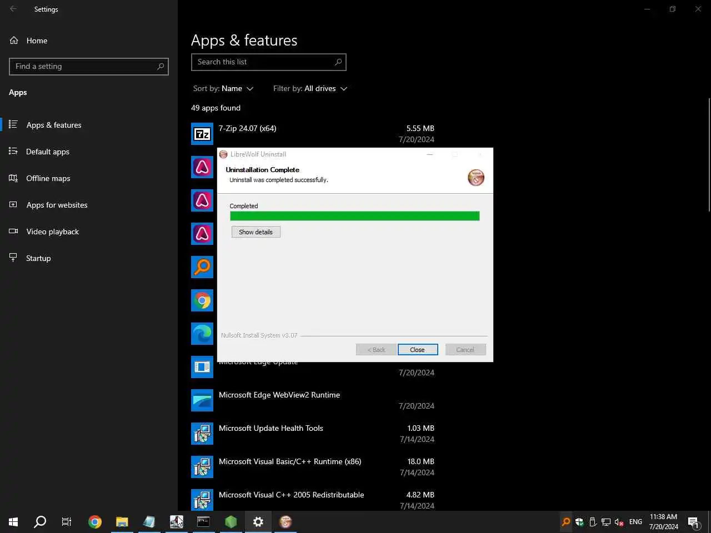This screenshot has width=711, height=533.
Task: Click the Visual Basic/C++ Runtime (x86) icon
Action: (x=202, y=467)
